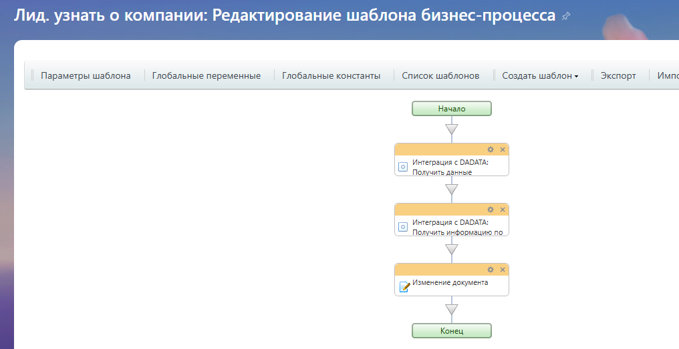
Task: Open "Параметры шаблона" in the toolbar
Action: click(86, 76)
